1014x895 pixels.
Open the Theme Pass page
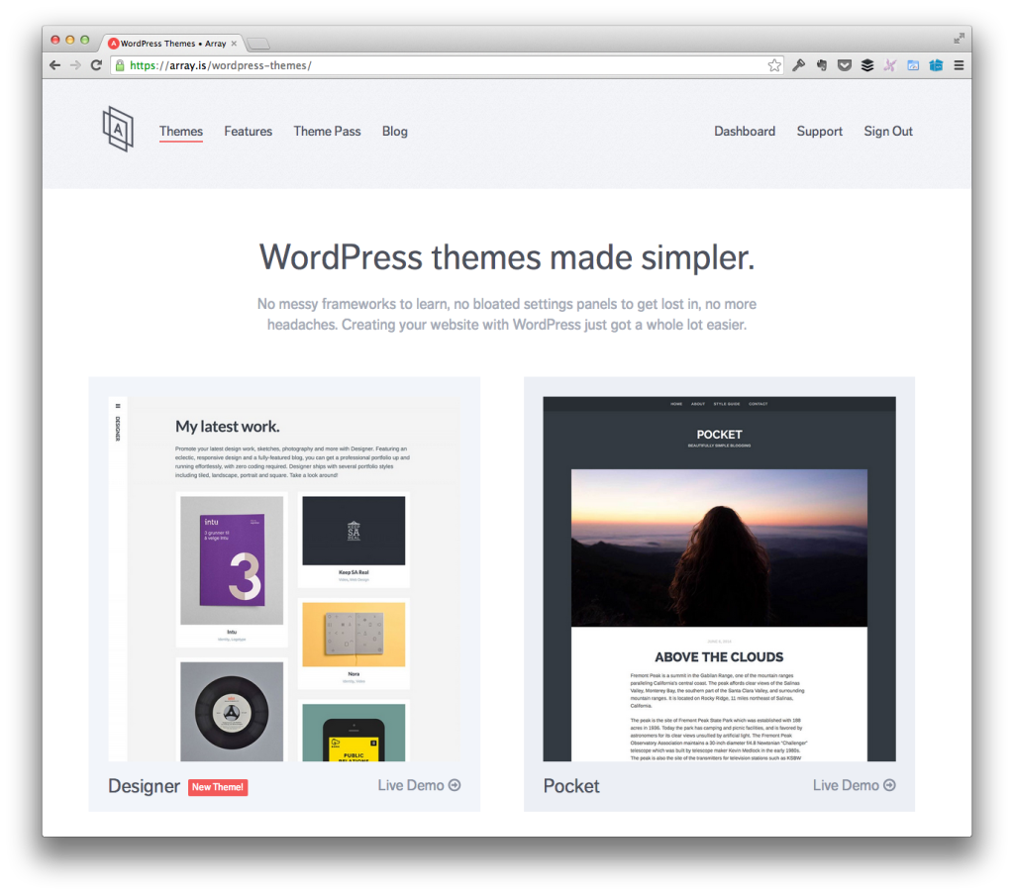[327, 132]
